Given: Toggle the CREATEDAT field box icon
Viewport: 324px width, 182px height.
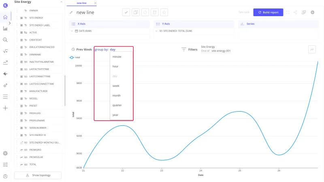Looking at the screenshot, I should (21, 40).
